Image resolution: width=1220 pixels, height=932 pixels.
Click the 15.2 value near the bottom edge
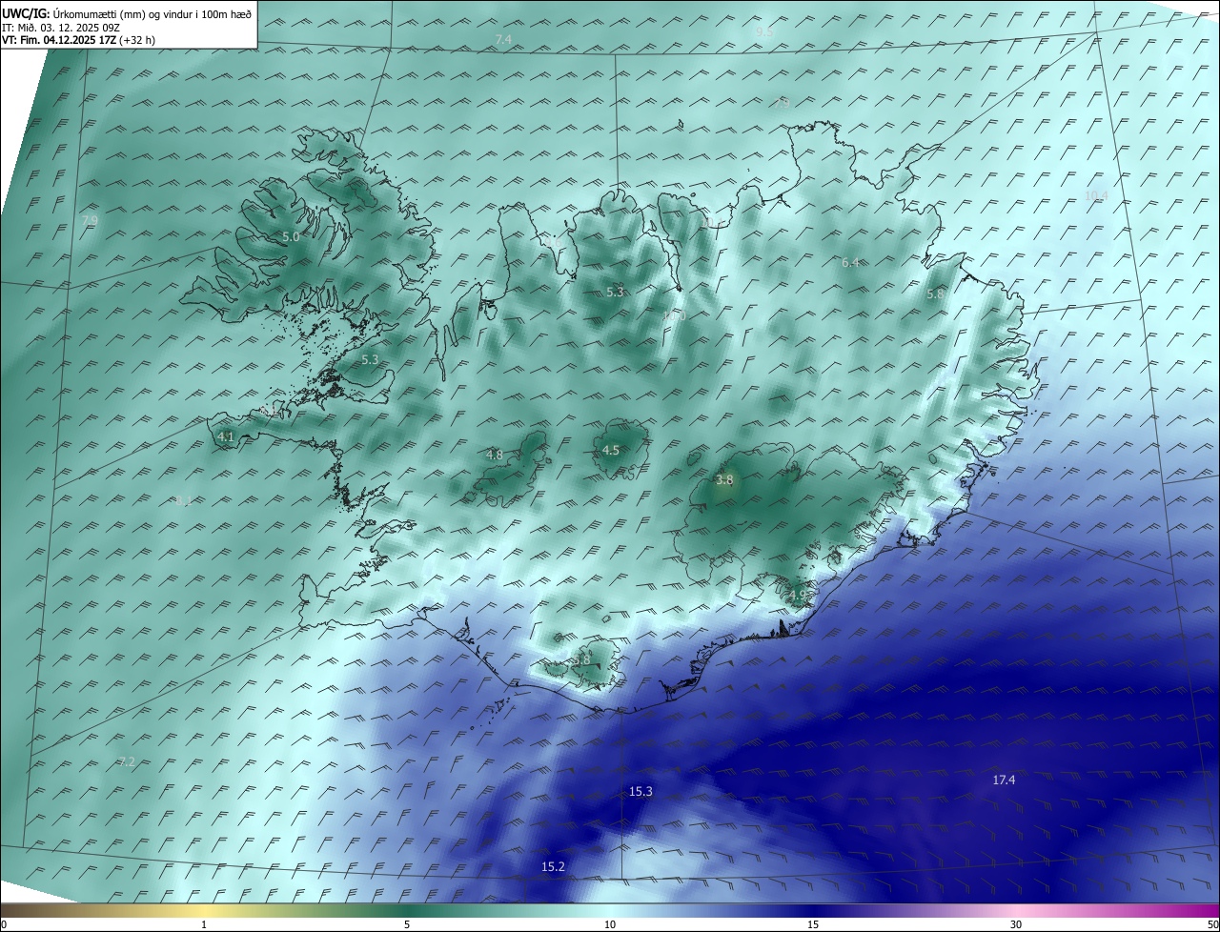[x=553, y=866]
